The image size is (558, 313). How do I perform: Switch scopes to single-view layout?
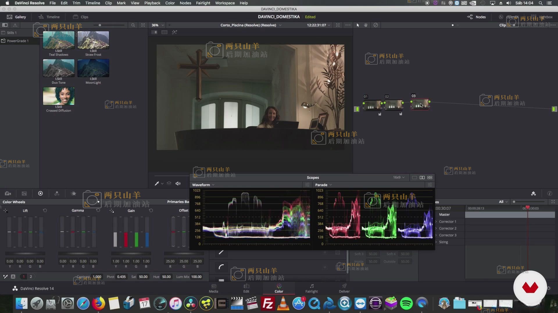414,177
